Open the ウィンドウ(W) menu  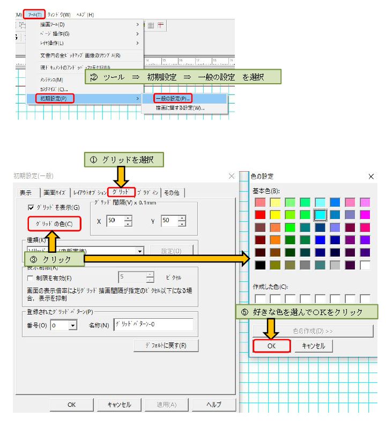point(59,14)
